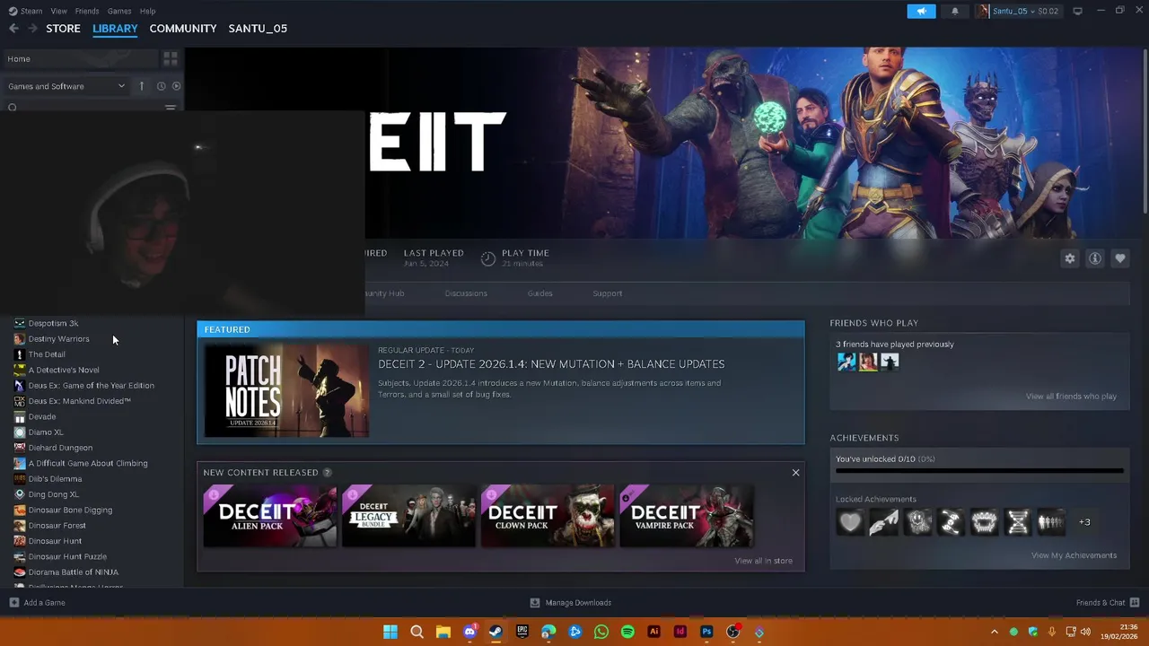Click View all friends who play
Viewport: 1149px width, 646px height.
1071,397
